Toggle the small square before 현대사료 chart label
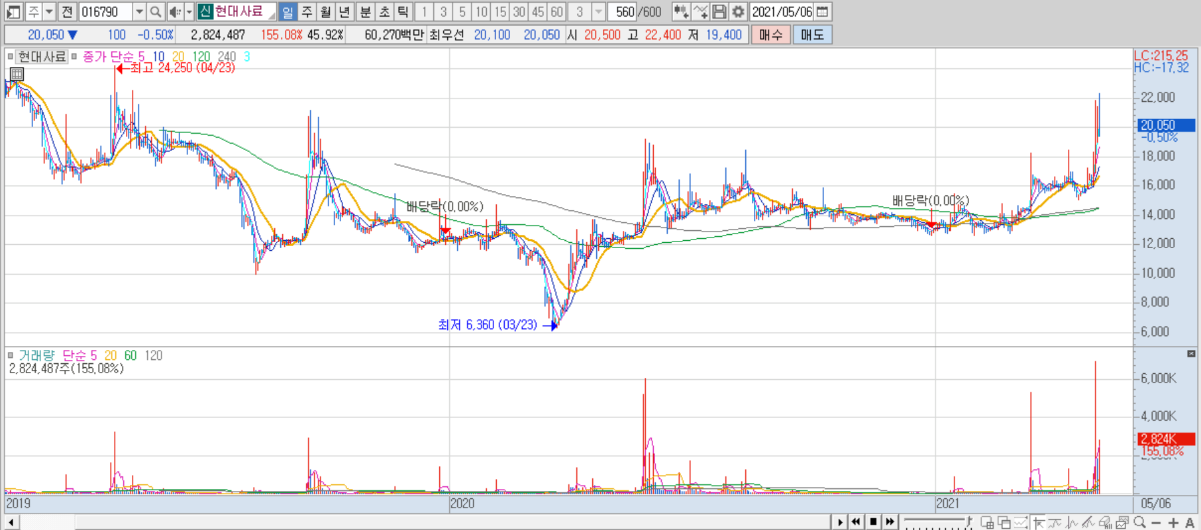This screenshot has width=1201, height=530. click(x=10, y=56)
